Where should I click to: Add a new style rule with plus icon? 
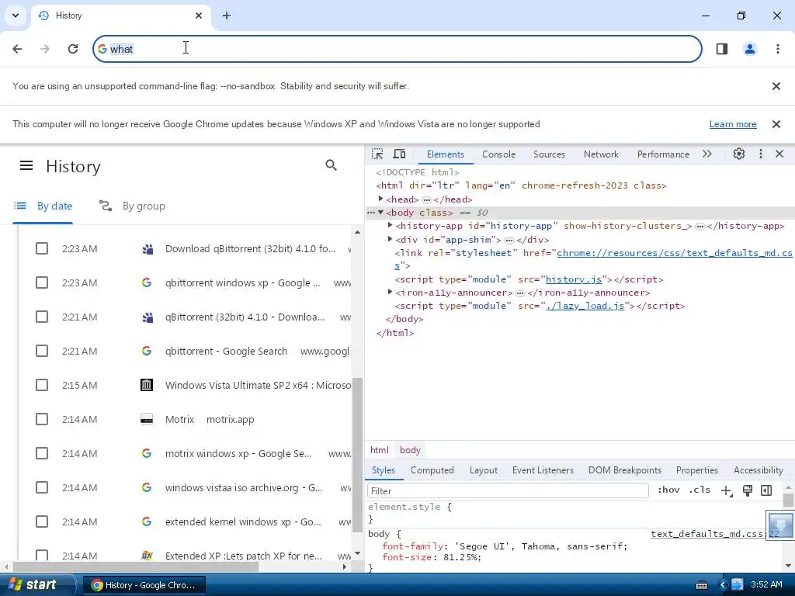point(727,490)
